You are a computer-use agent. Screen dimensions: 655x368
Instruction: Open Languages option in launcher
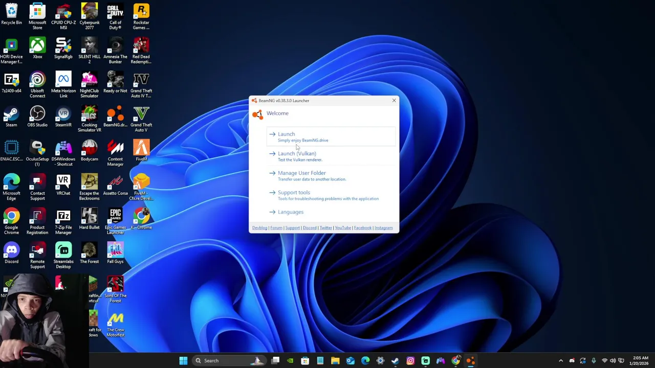pyautogui.click(x=332, y=212)
